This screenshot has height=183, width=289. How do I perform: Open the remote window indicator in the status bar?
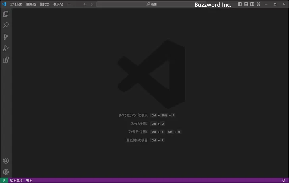(4, 181)
